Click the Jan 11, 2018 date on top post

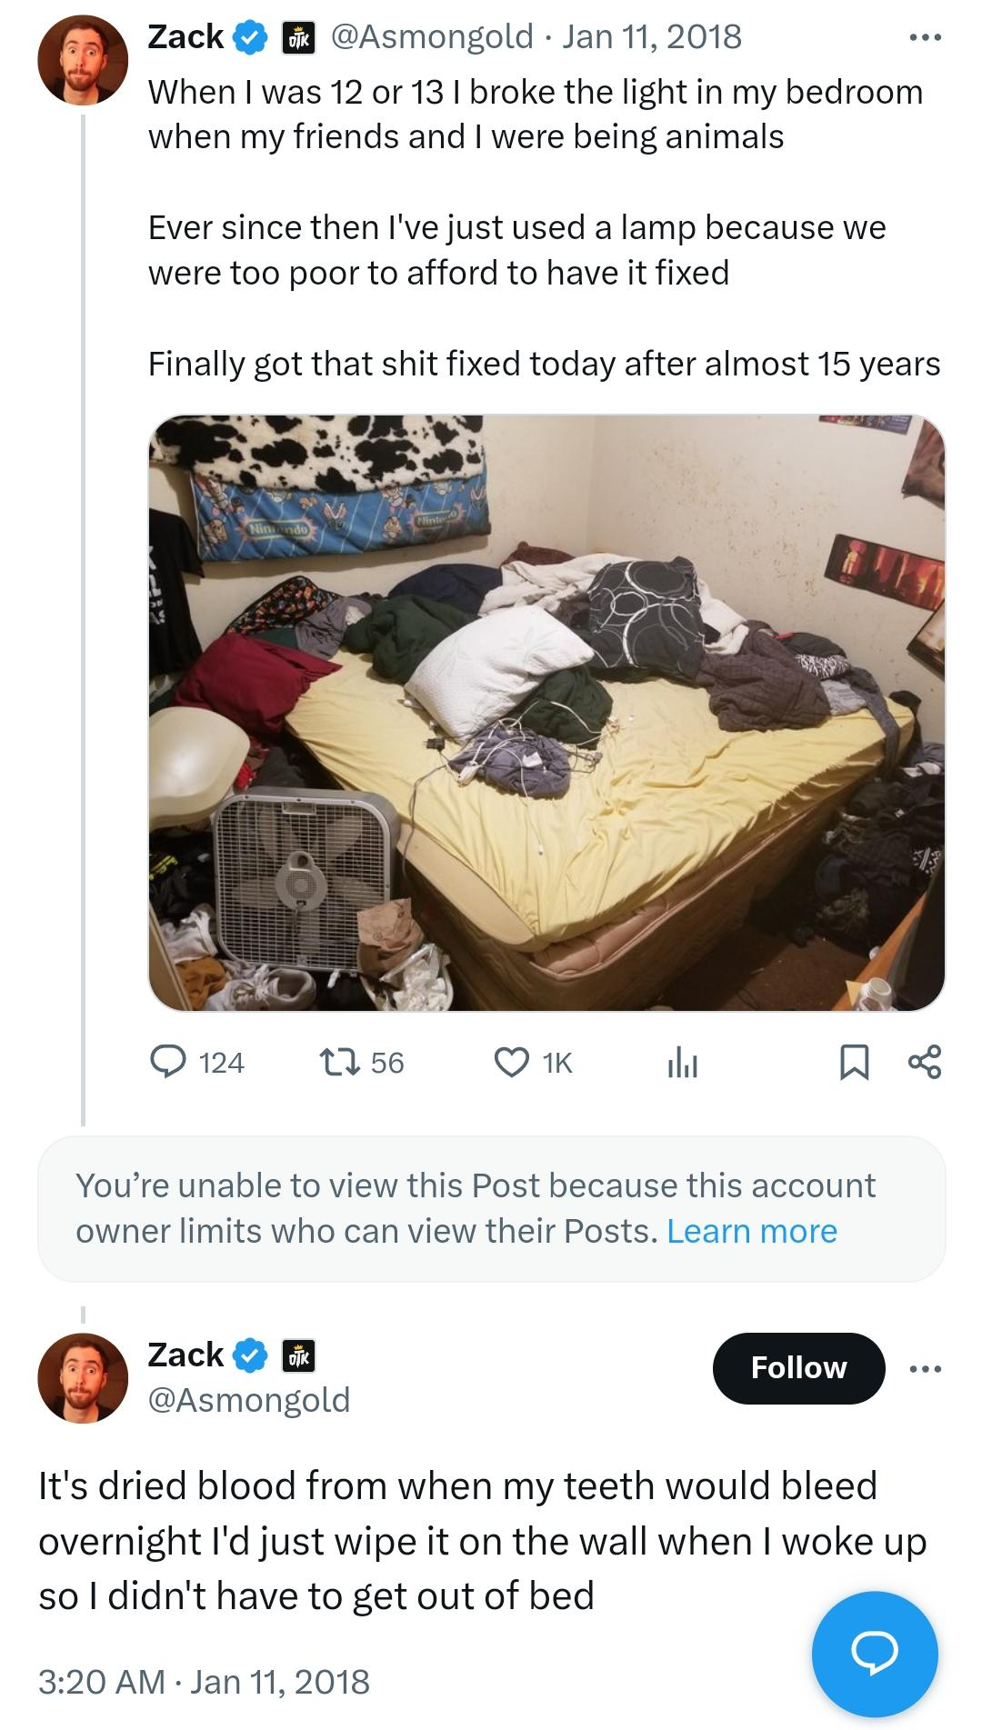(652, 36)
